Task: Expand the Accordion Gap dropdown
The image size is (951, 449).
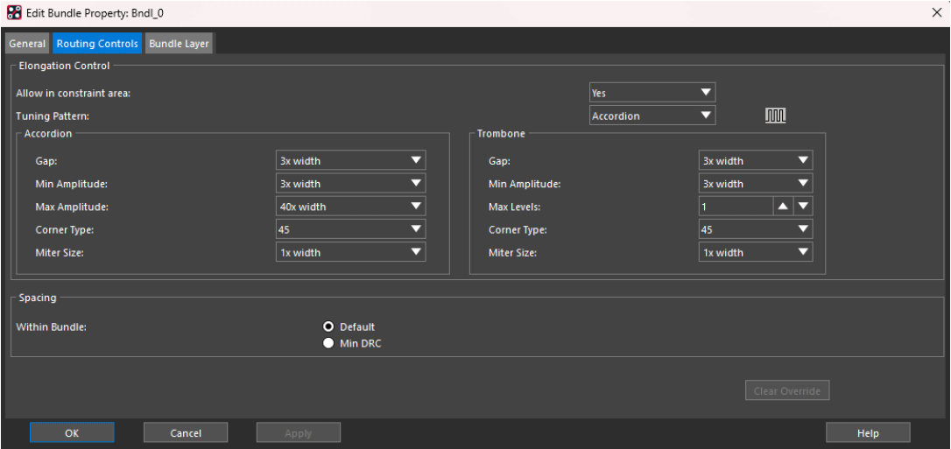Action: point(350,161)
